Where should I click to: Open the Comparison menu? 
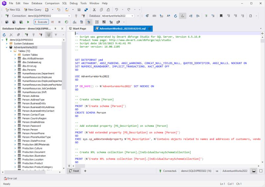tap(52, 3)
